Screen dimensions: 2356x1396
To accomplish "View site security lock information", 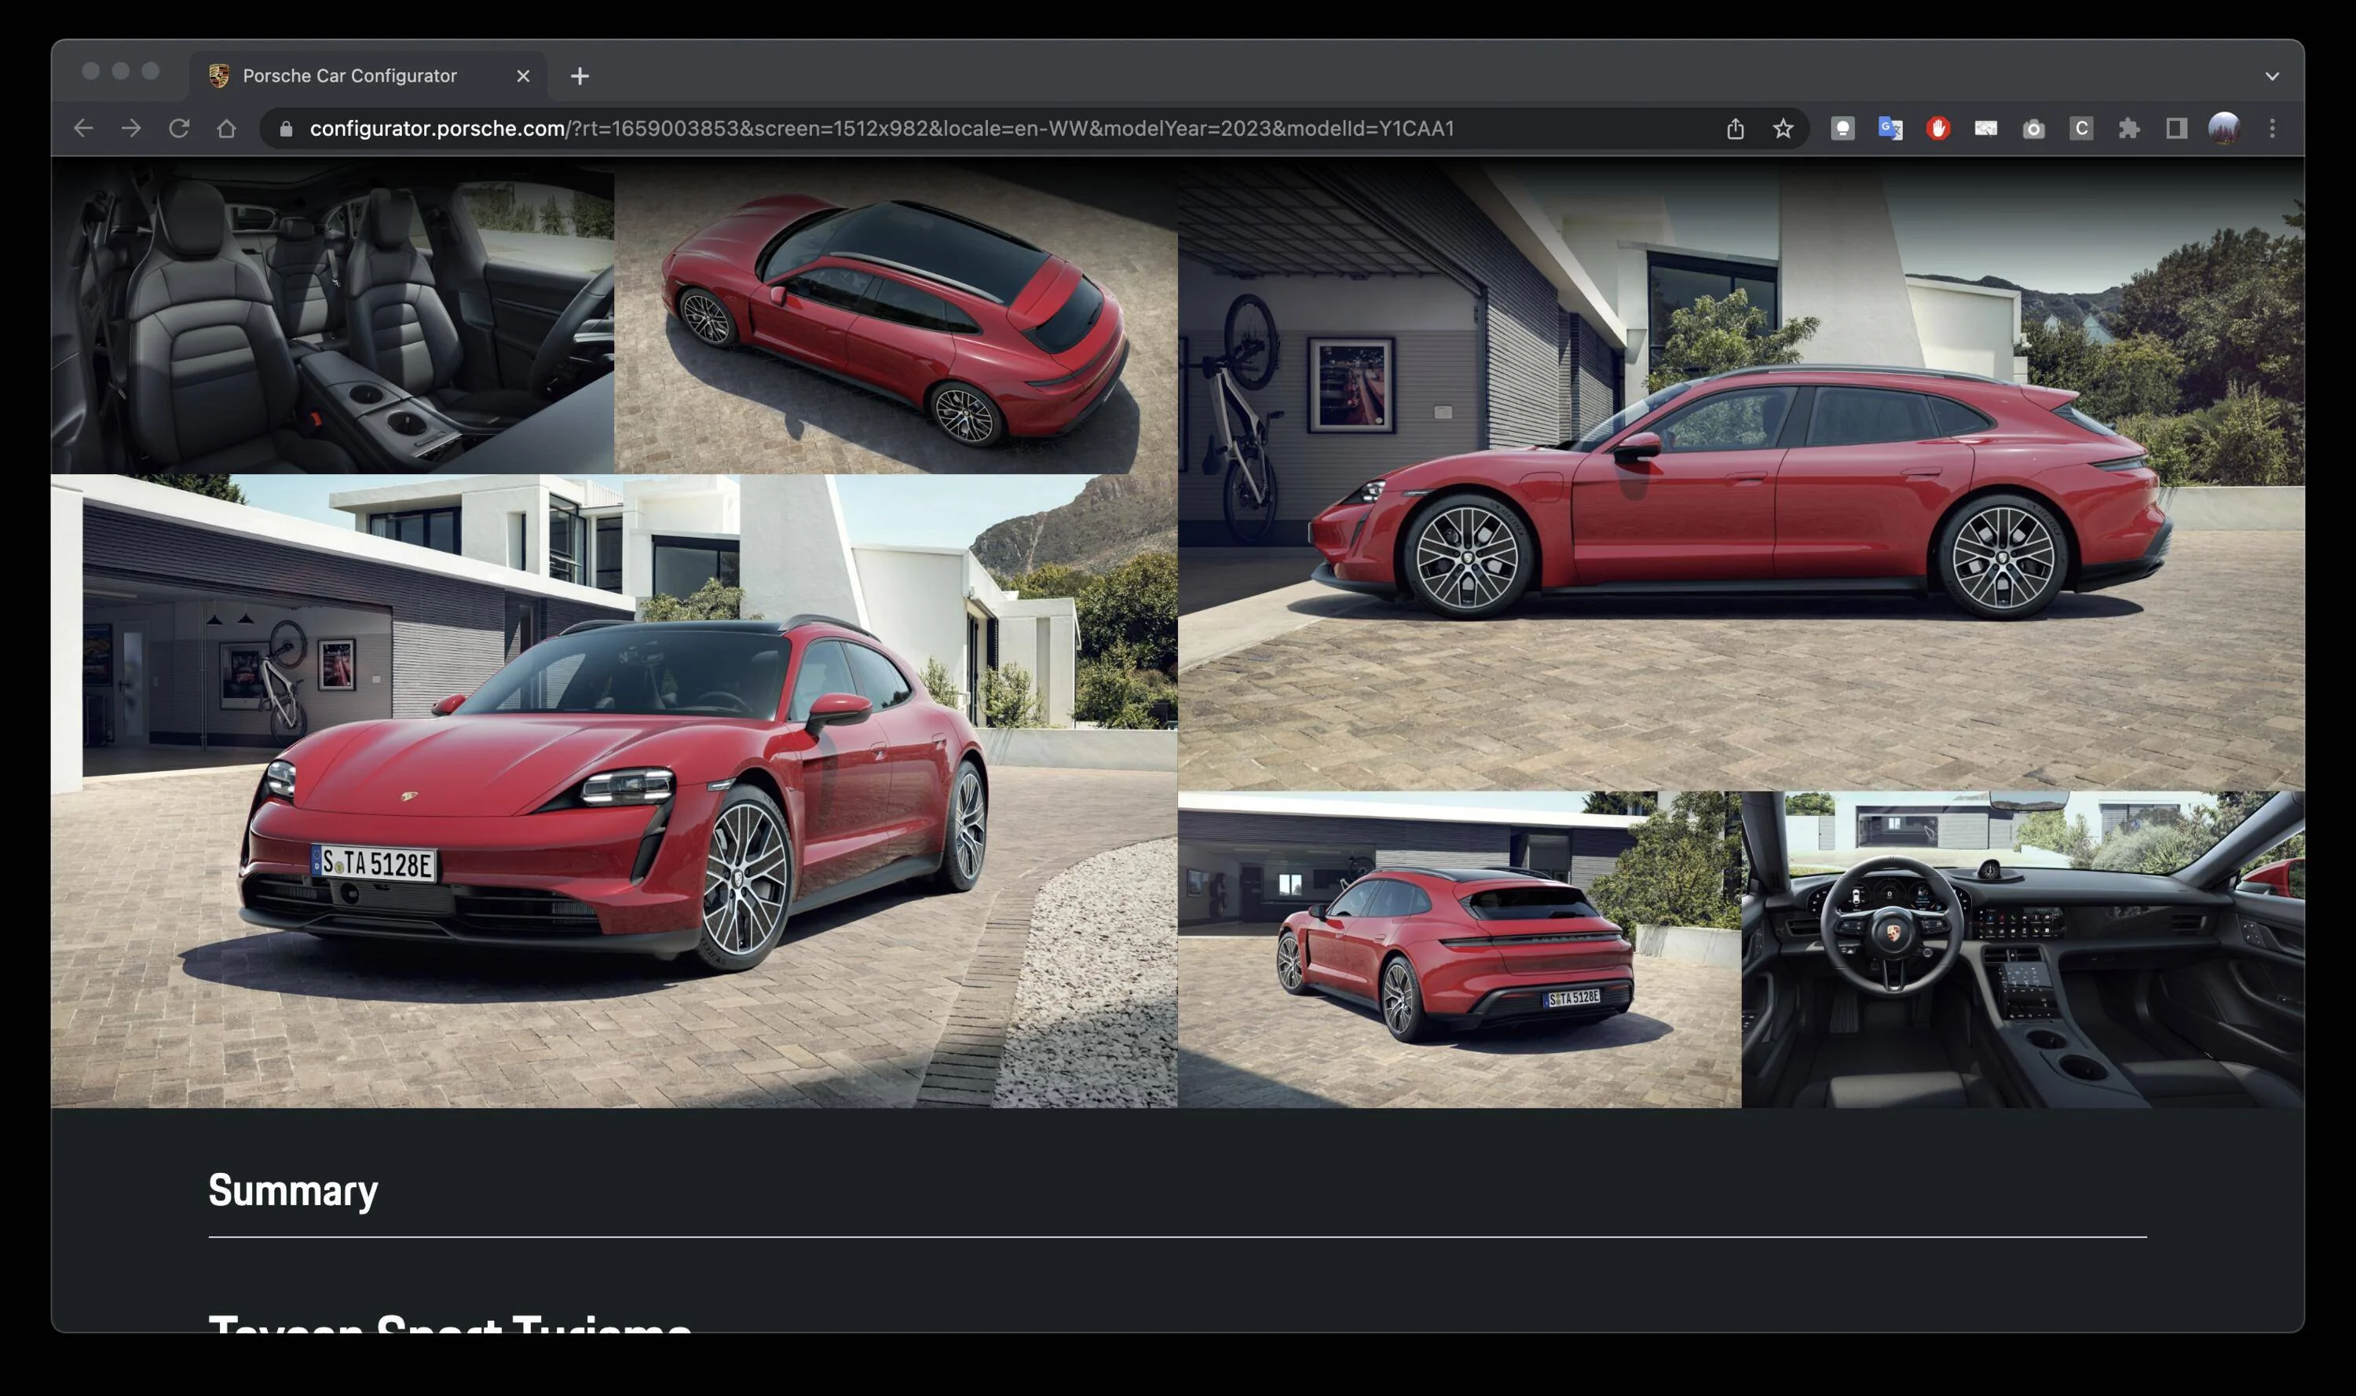I will click(286, 129).
